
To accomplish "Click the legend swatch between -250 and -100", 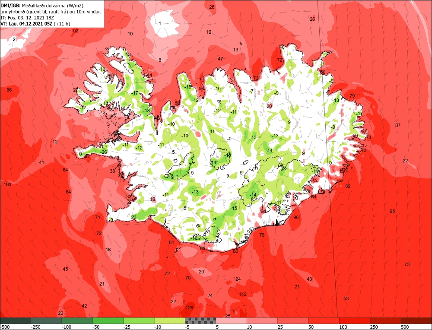I will 46,320.
